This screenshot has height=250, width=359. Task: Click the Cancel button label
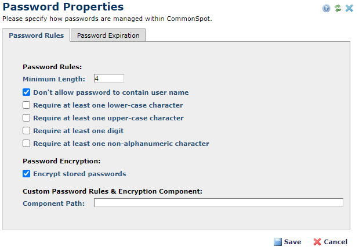point(335,242)
